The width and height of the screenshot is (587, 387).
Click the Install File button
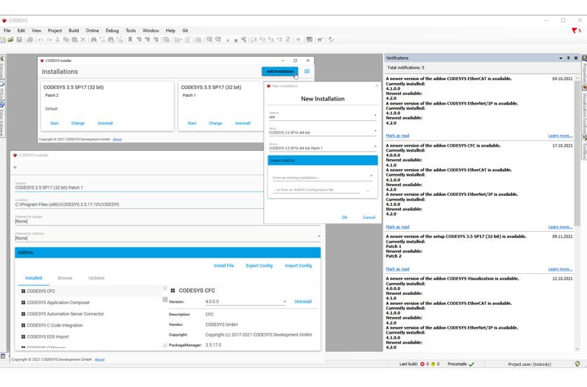pos(224,266)
